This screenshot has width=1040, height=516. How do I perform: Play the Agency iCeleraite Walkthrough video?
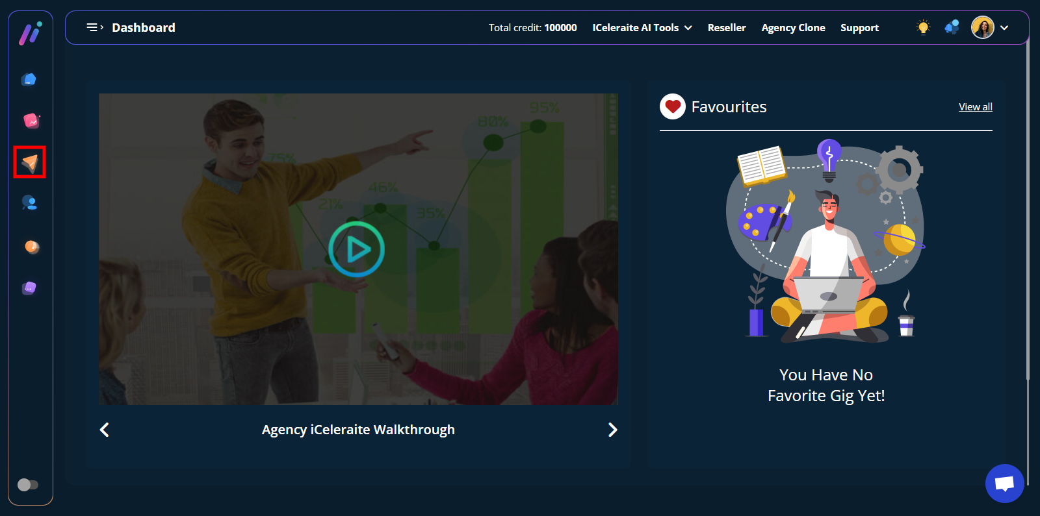pyautogui.click(x=357, y=249)
